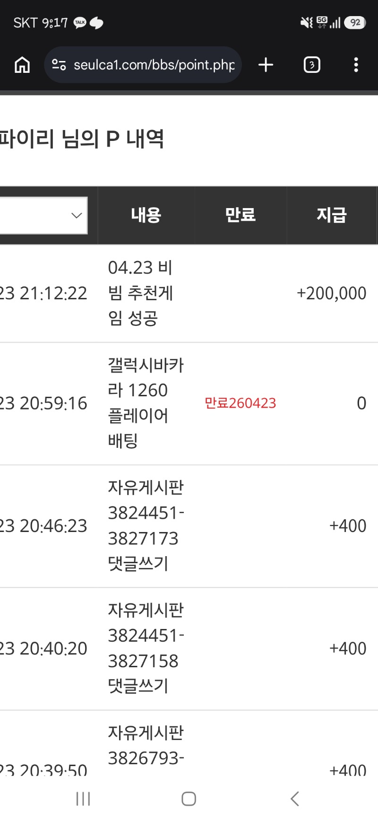Open the browser three-dot menu
378x820 pixels.
pyautogui.click(x=356, y=65)
